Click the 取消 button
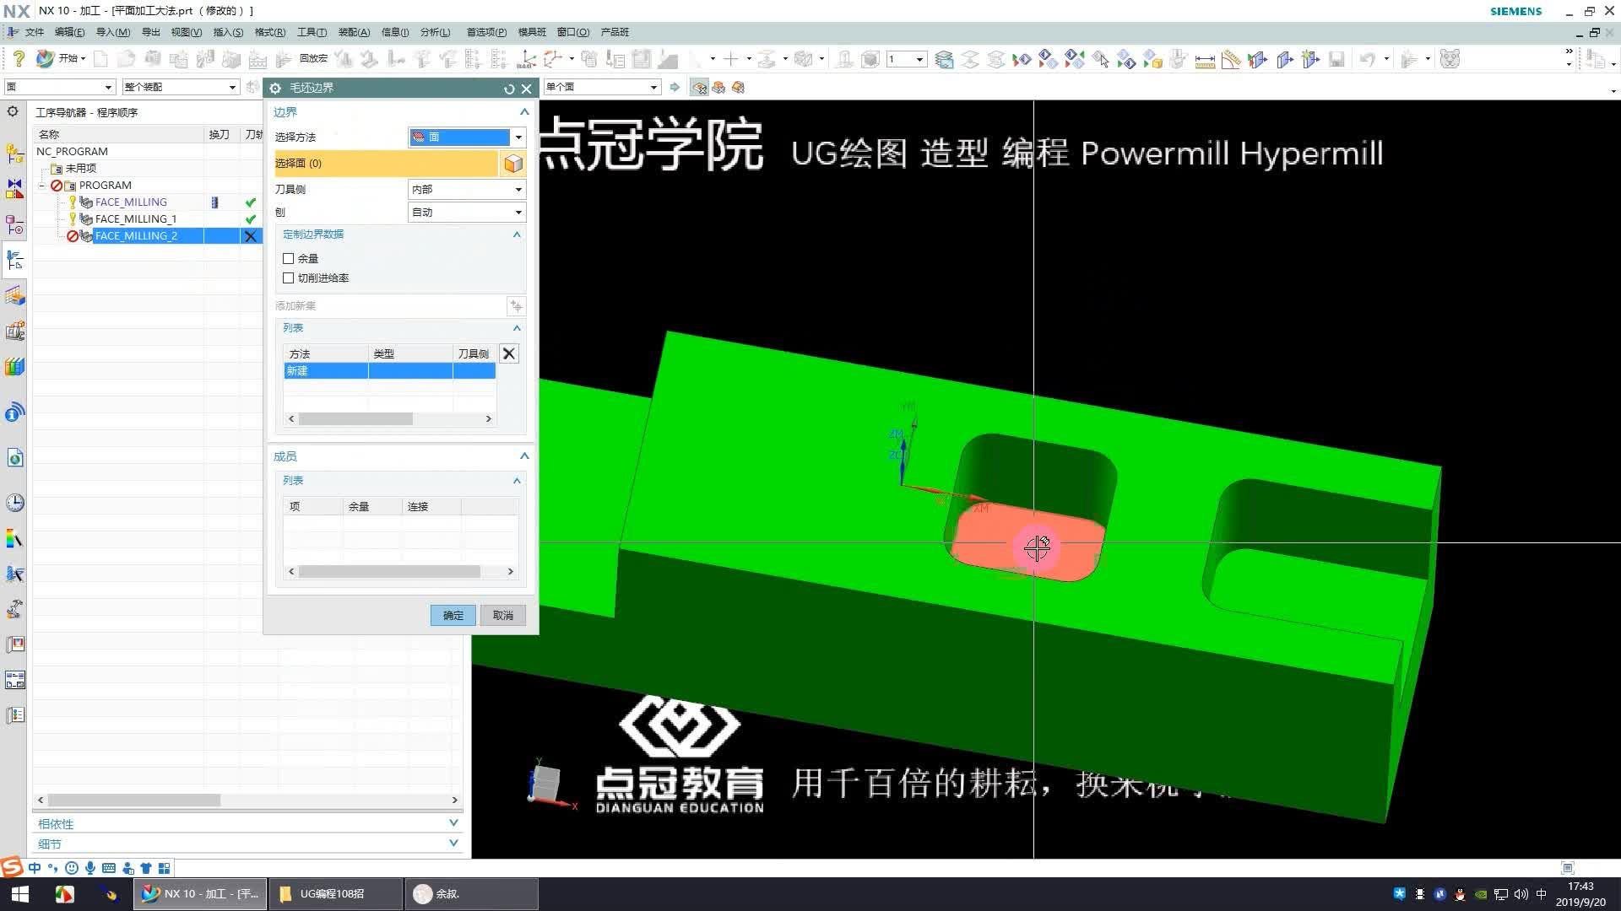 coord(503,616)
